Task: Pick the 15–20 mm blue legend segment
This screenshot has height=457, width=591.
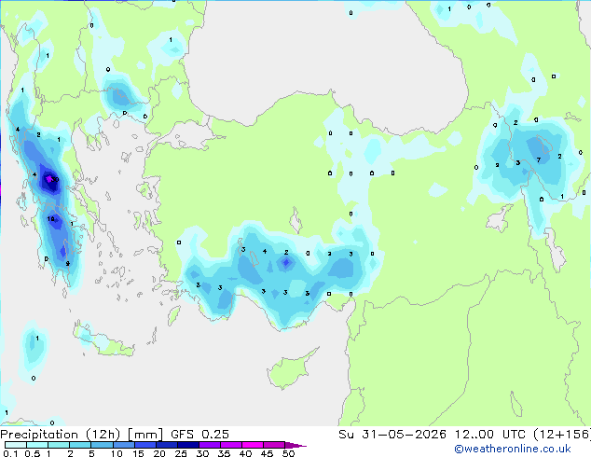Action: (144, 445)
